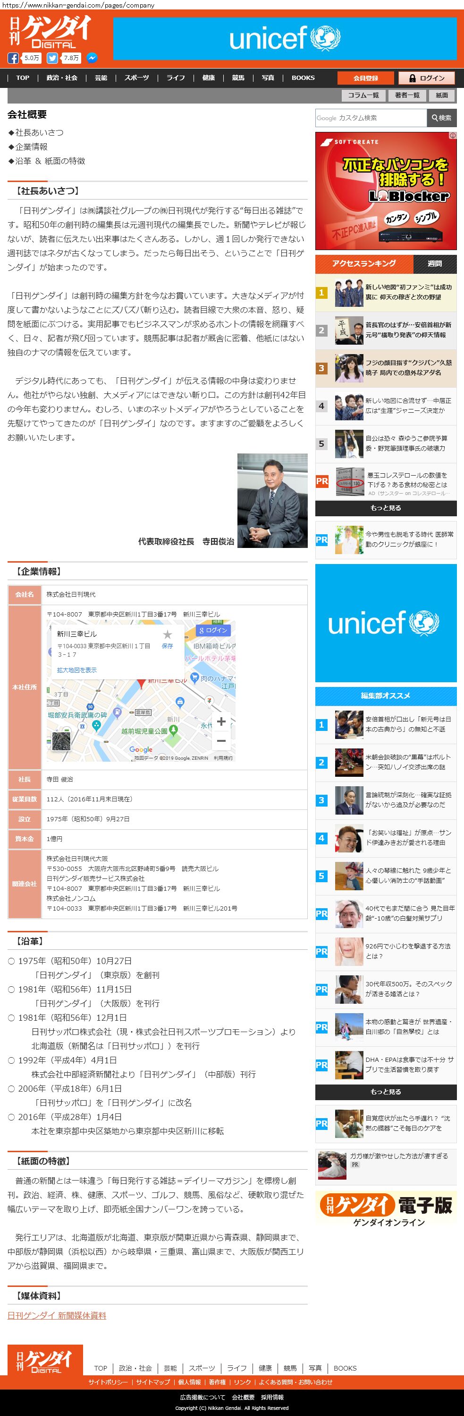464x1416 pixels.
Task: Open footer よくある質問・お問い合わせ link
Action: click(x=295, y=1382)
